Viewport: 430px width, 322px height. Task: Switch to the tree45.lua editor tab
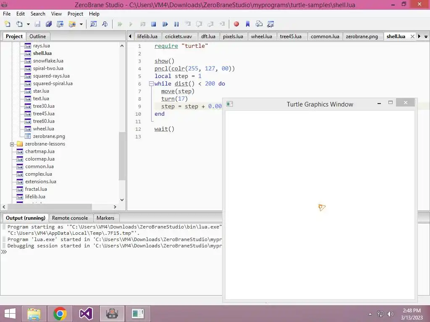click(291, 36)
